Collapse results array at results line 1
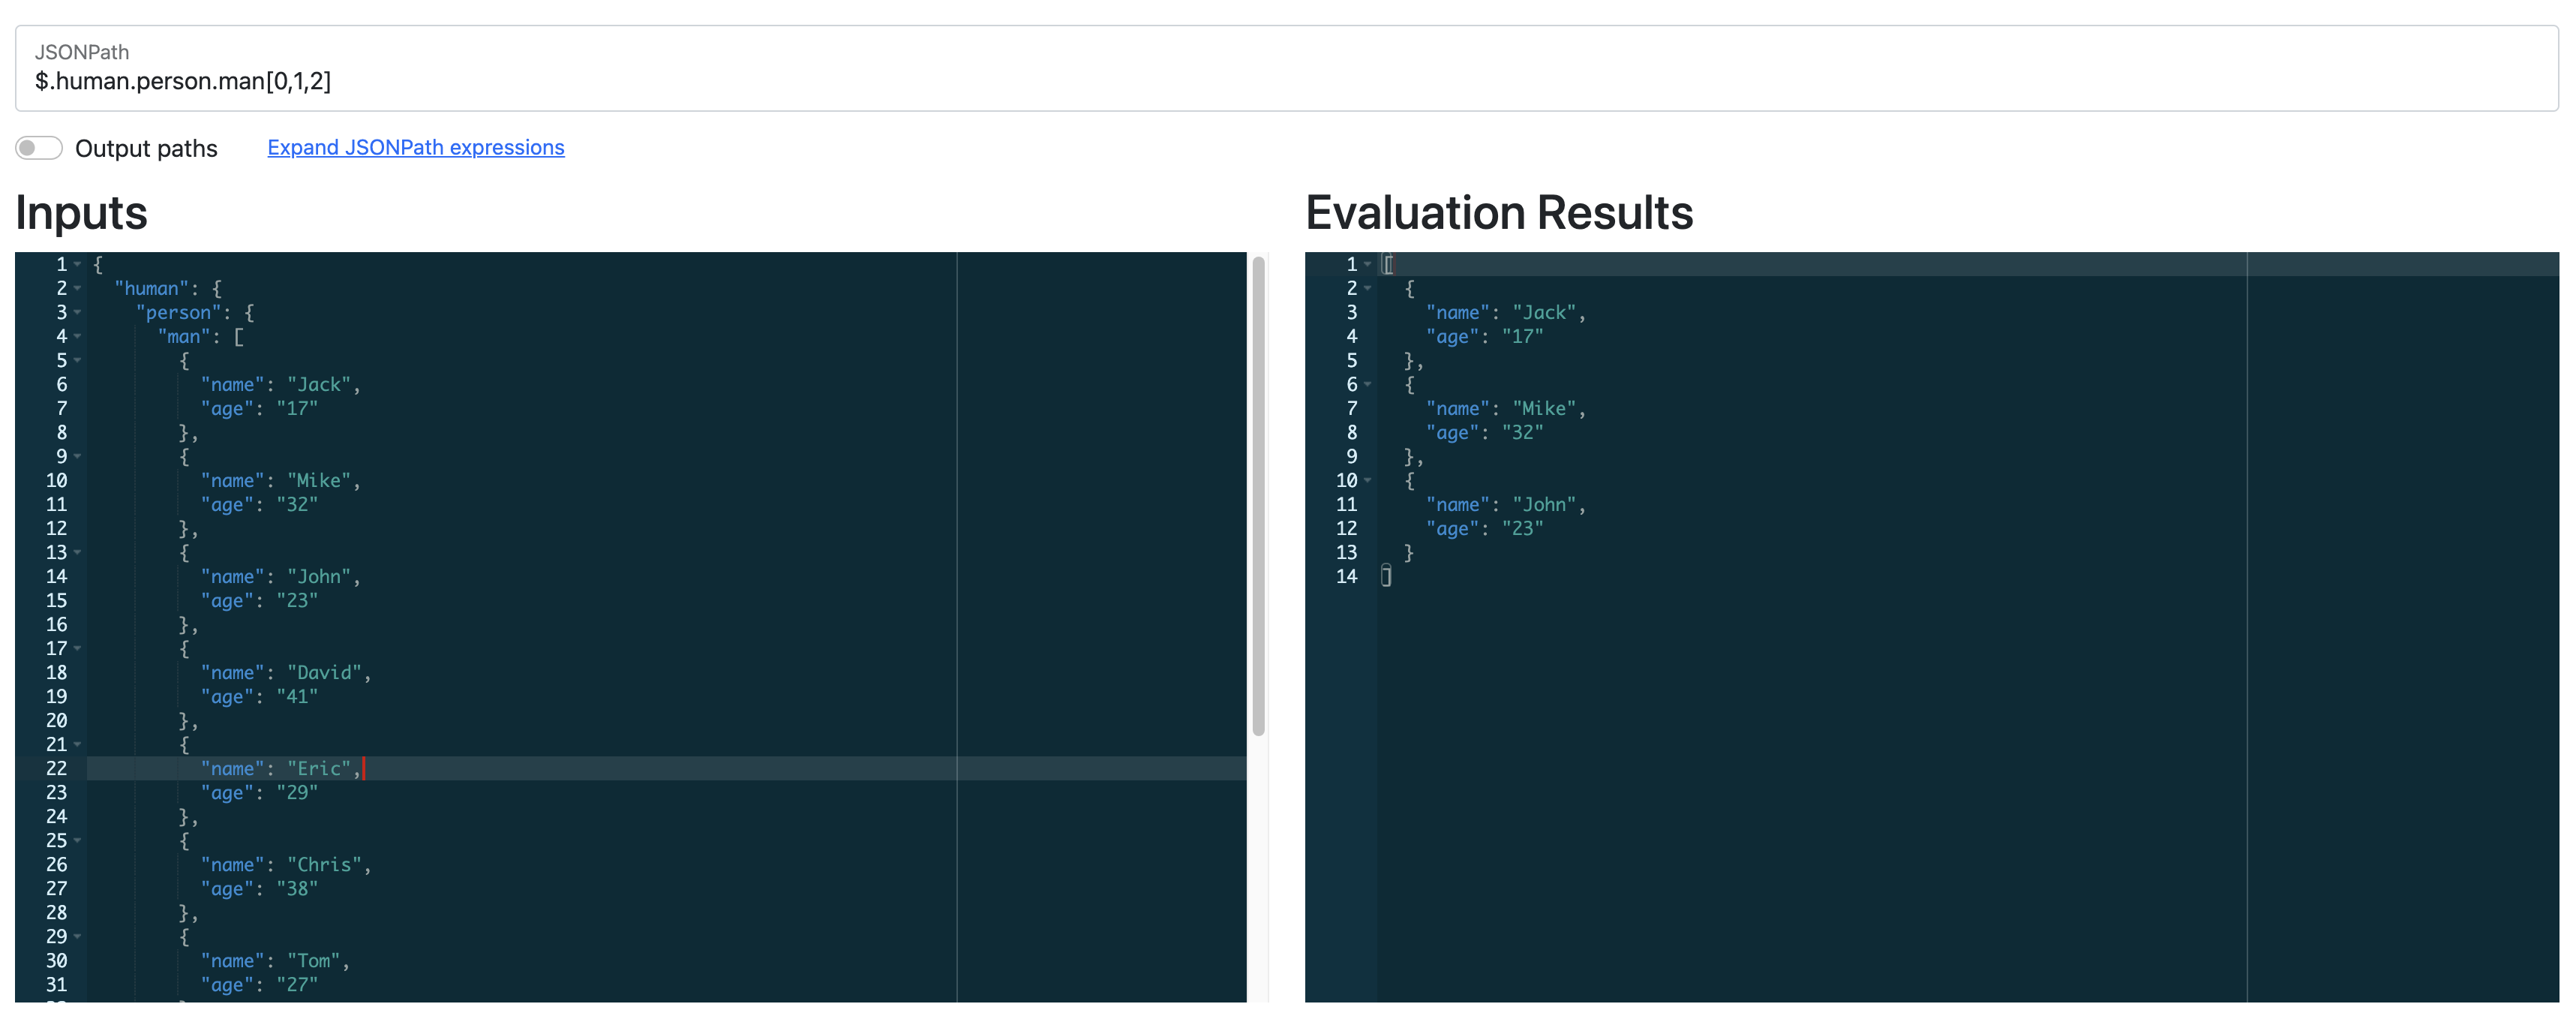Viewport: 2576px width, 1016px height. click(x=1367, y=265)
